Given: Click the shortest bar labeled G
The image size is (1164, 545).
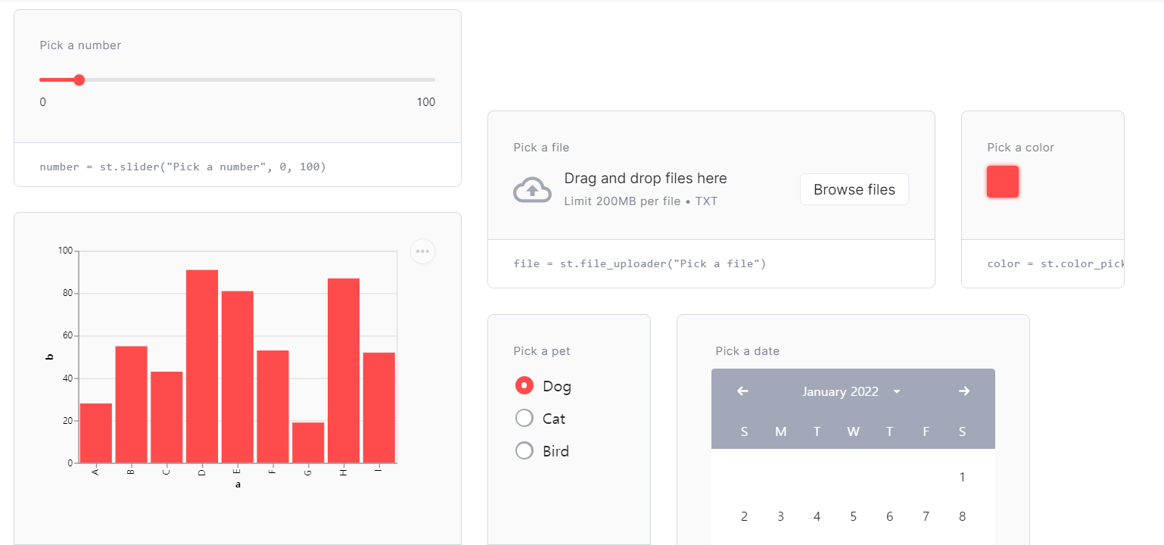Looking at the screenshot, I should [x=308, y=443].
